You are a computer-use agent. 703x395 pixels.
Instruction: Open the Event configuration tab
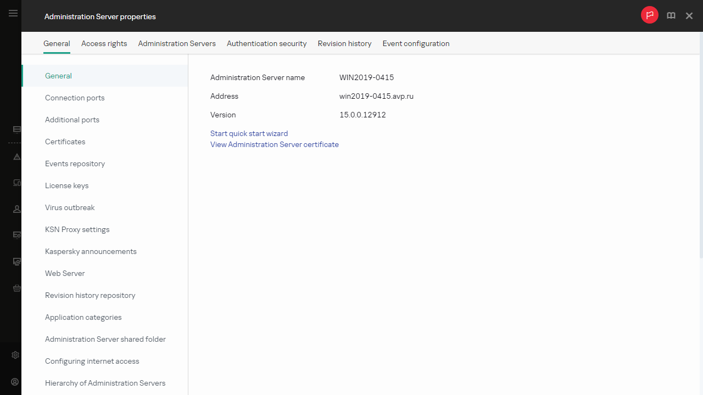pos(416,43)
